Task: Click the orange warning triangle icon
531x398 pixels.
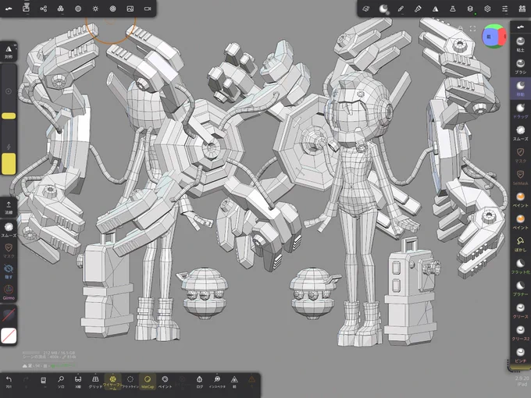Action: 251,381
